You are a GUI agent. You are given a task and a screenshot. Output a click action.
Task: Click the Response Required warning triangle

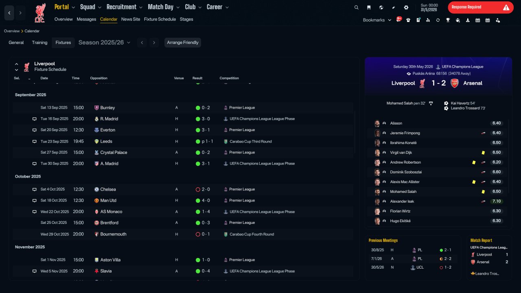click(x=506, y=7)
